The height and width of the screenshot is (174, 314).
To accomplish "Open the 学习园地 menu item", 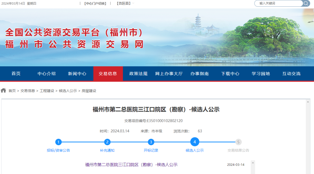I will (260, 73).
